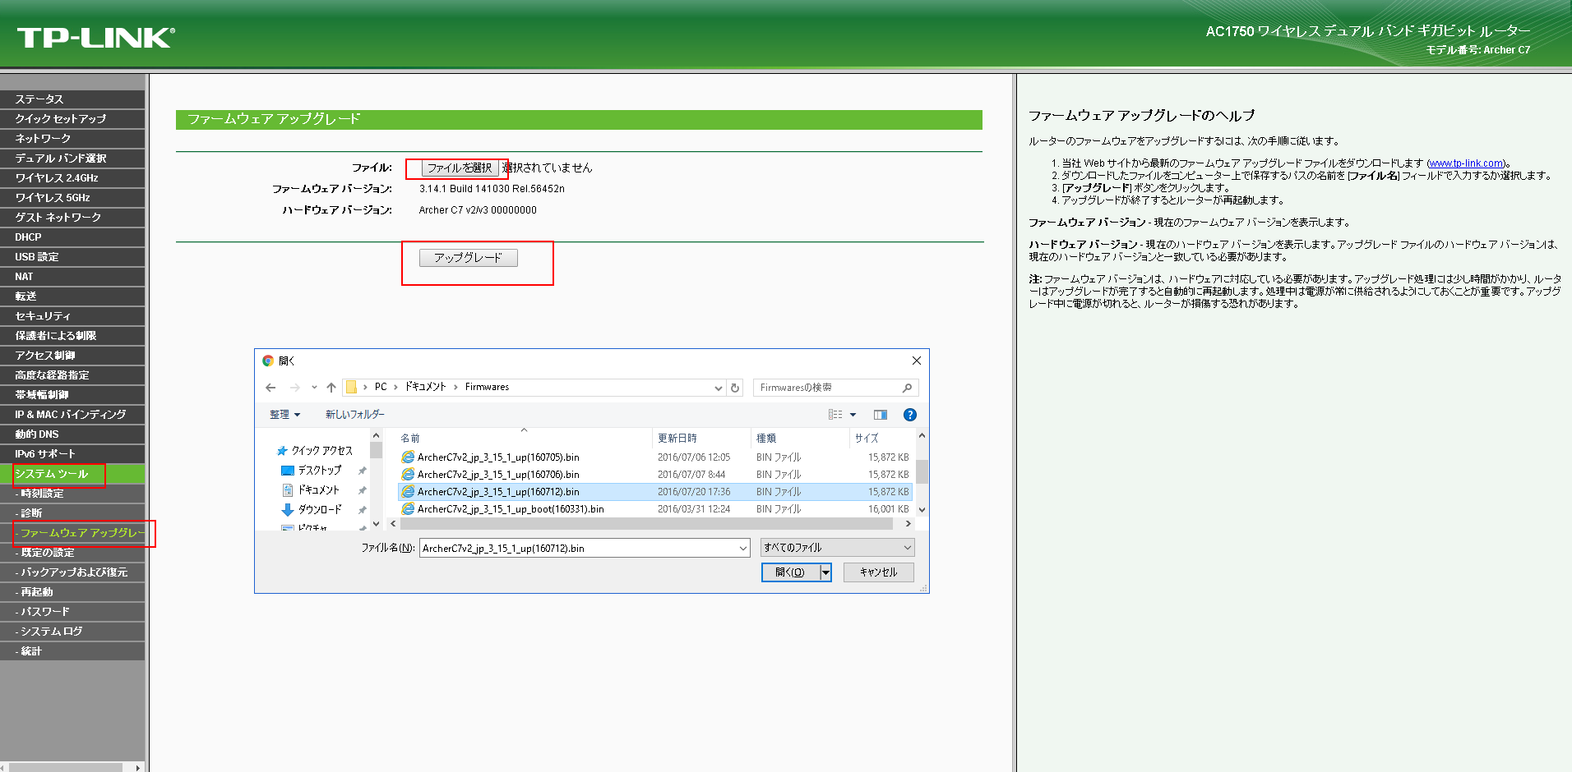Viewport: 1572px width, 772px height.
Task: Open the DHCP menu item
Action: click(72, 237)
